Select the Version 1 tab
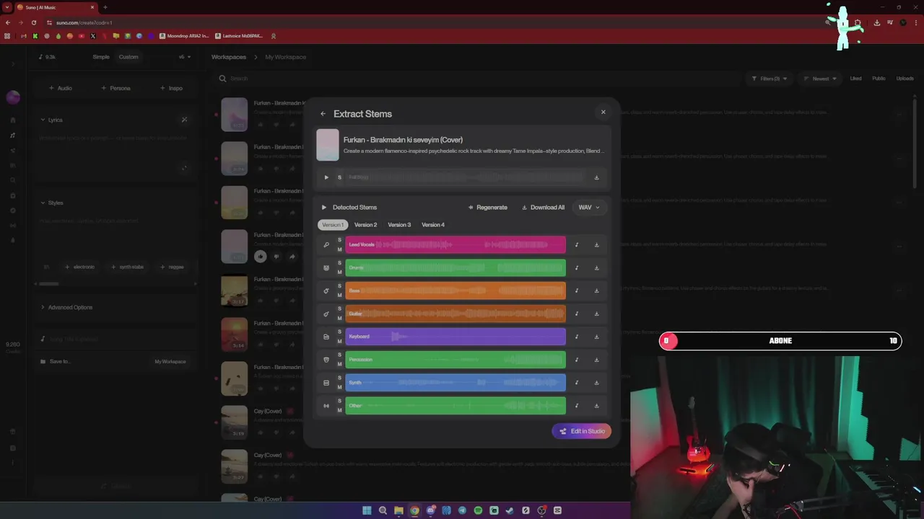The image size is (924, 519). (x=333, y=225)
